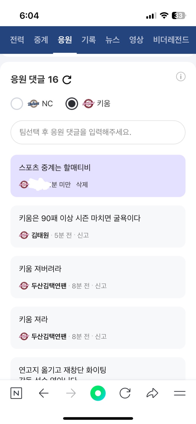The height and width of the screenshot is (424, 196).
Task: Type in the cheer comment input field
Action: point(98,132)
